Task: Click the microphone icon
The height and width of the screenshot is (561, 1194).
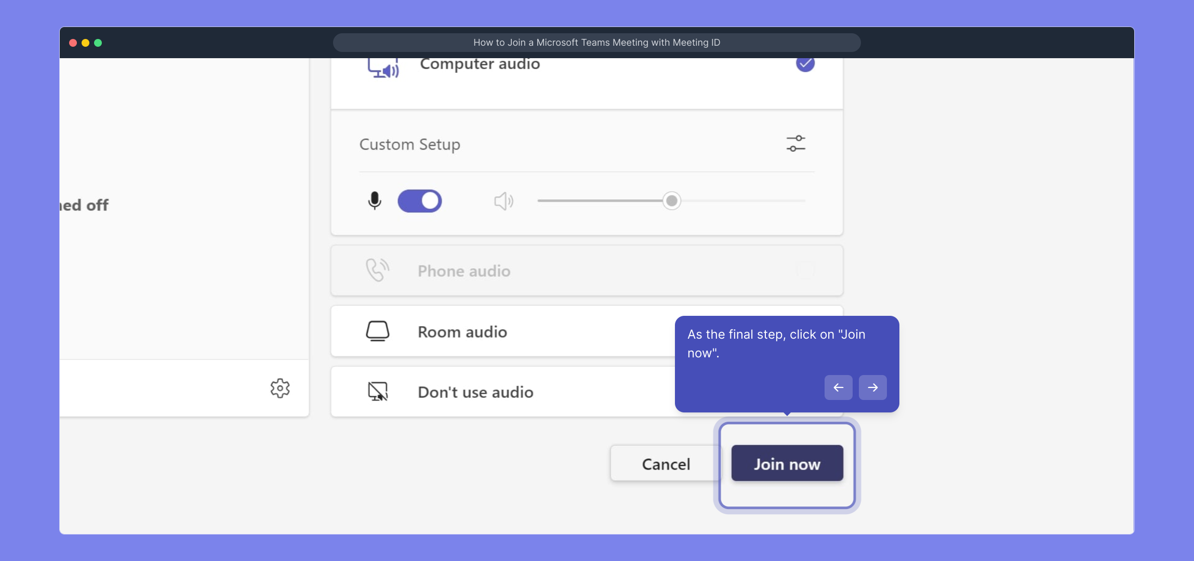Action: pos(374,201)
